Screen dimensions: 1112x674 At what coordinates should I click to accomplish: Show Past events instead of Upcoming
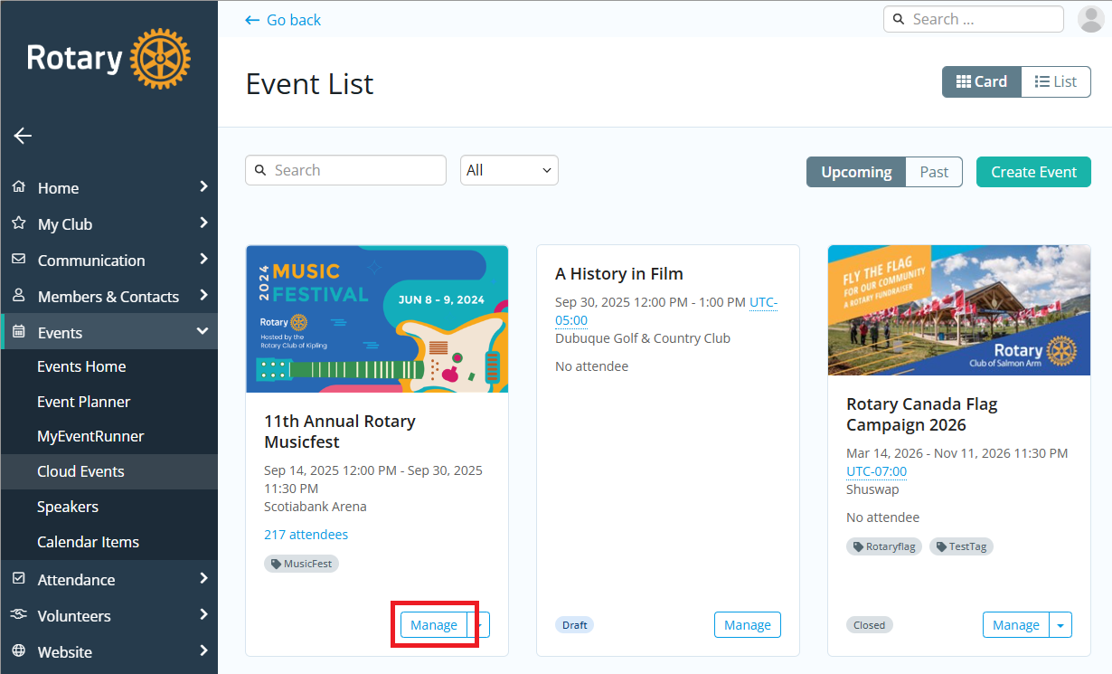click(x=934, y=172)
